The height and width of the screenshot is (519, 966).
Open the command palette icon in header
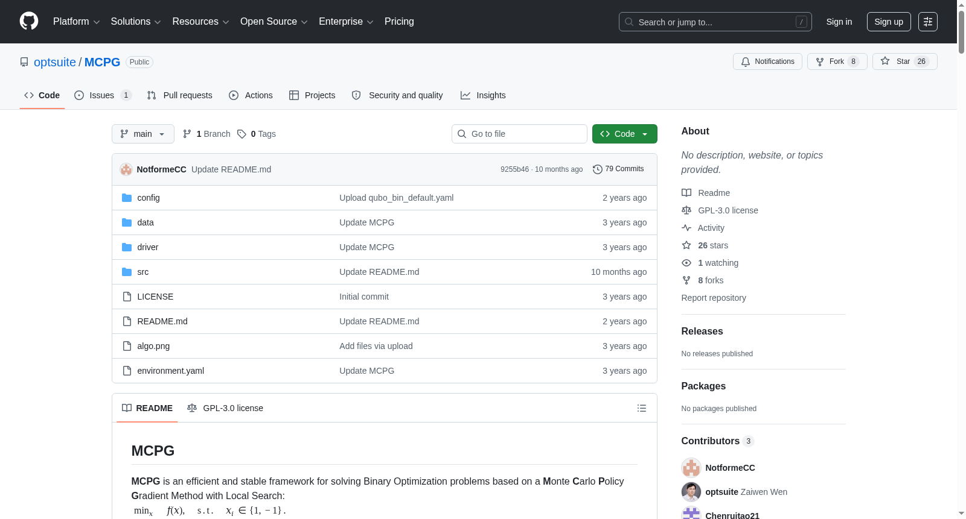[927, 22]
